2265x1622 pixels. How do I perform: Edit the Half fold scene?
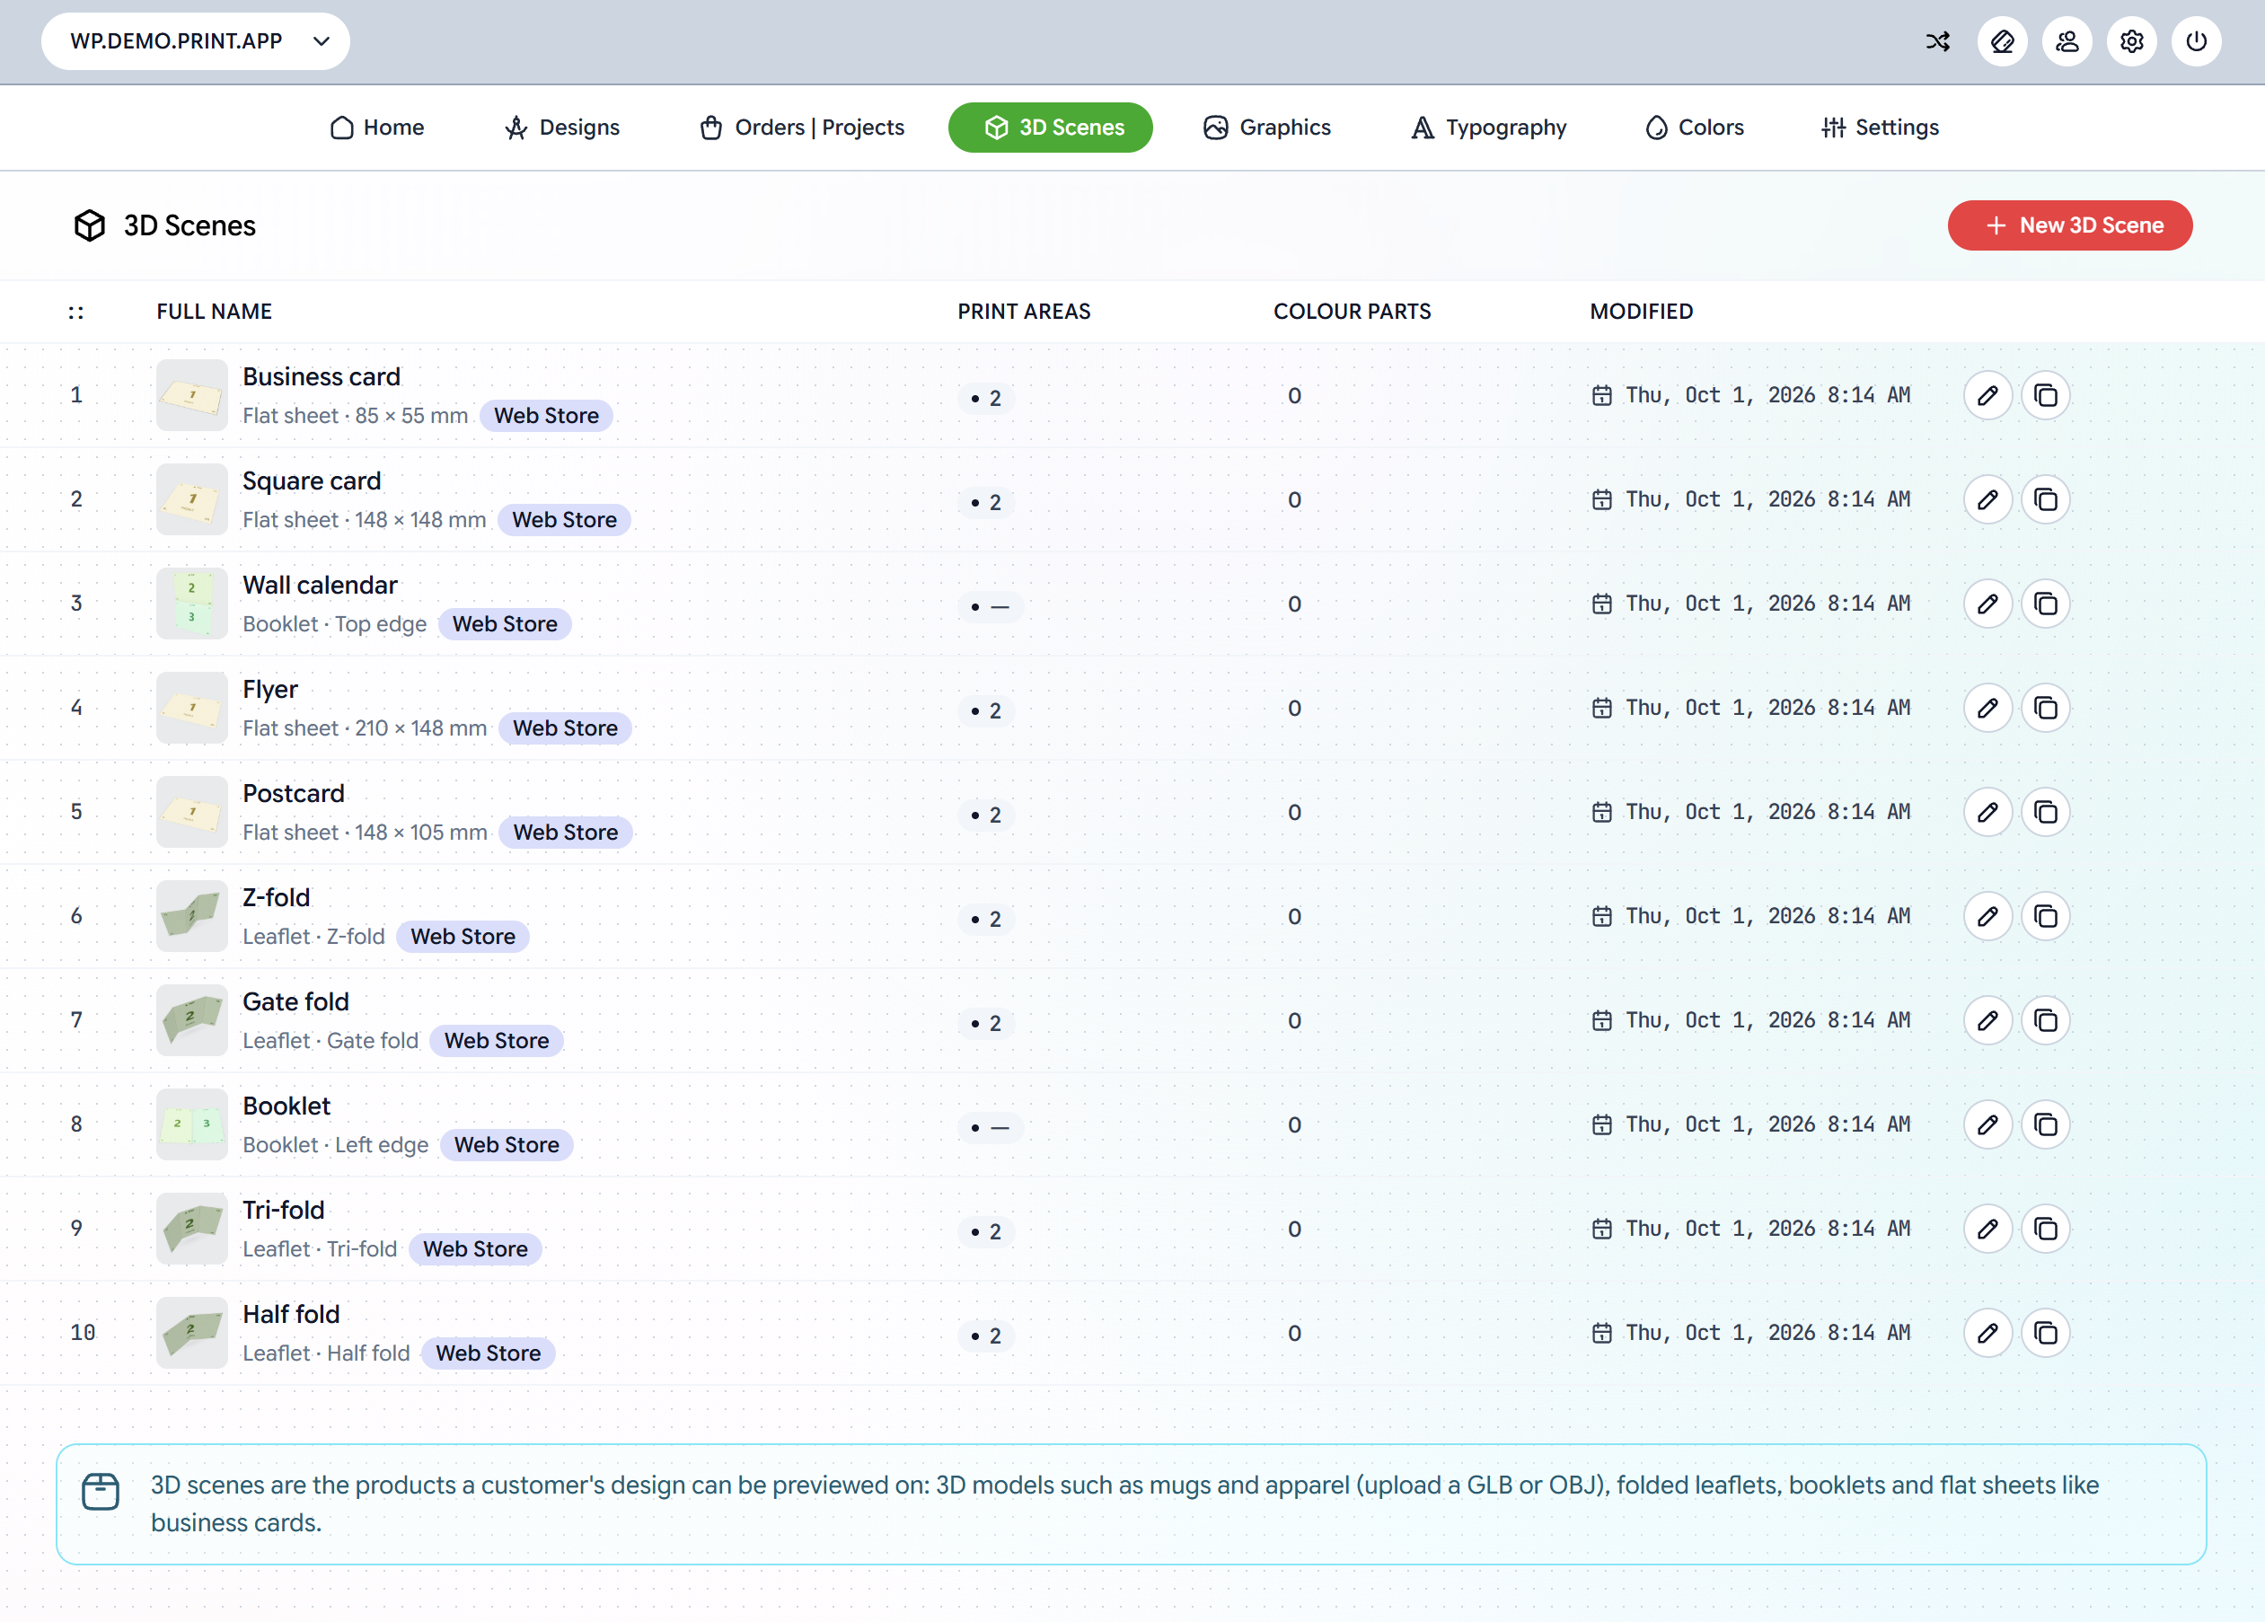(x=1987, y=1334)
